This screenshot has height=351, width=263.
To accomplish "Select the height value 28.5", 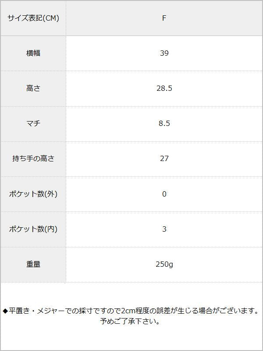I will [164, 88].
